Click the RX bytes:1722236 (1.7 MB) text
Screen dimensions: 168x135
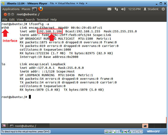point(43,53)
